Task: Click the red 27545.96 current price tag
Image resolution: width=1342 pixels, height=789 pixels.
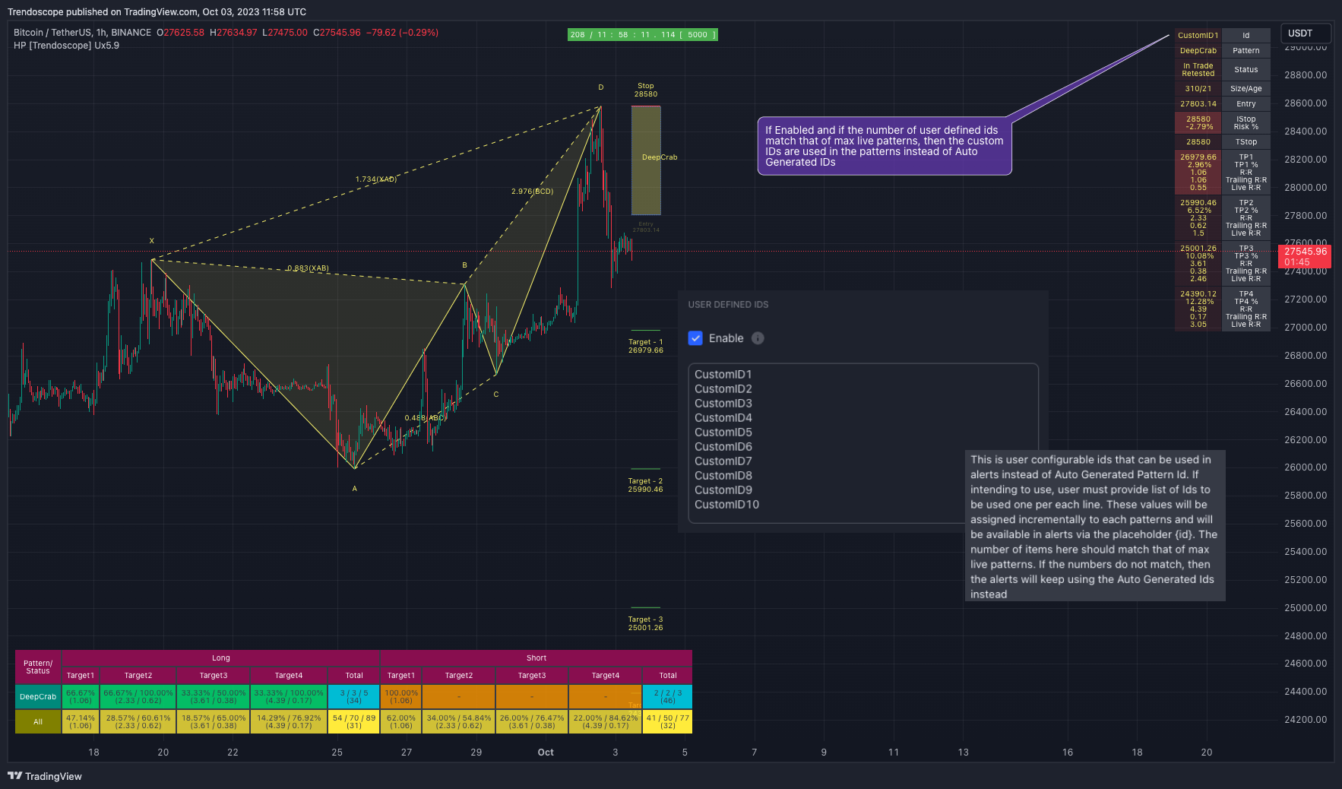Action: click(x=1305, y=257)
